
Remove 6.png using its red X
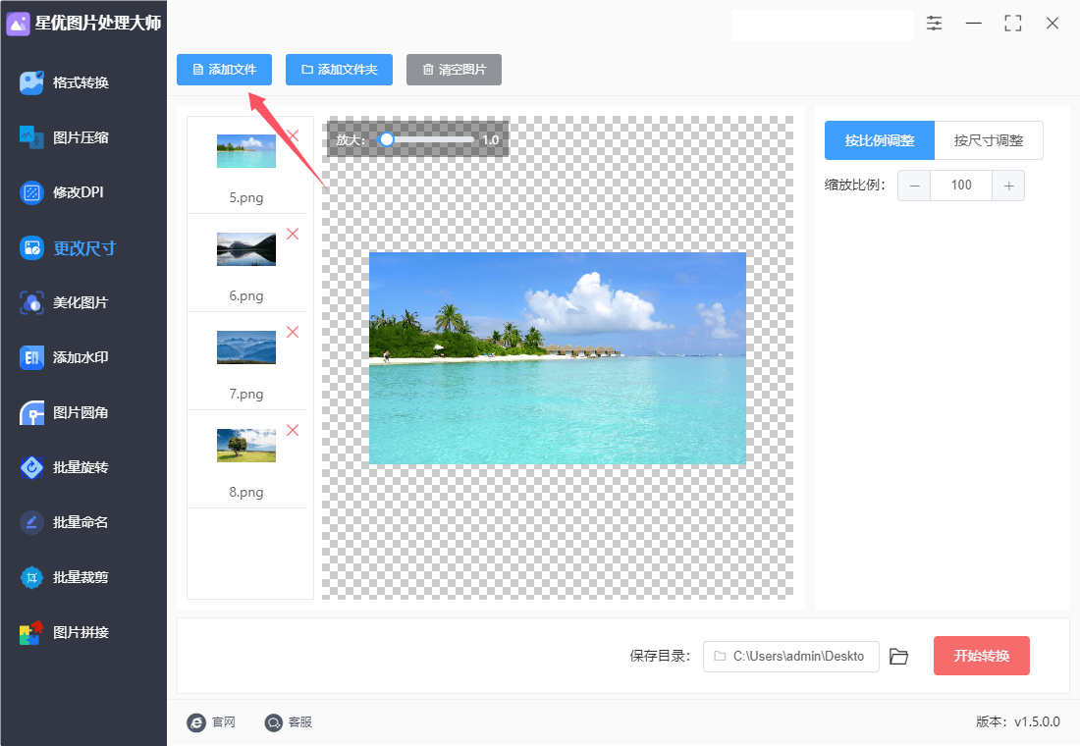pos(293,234)
